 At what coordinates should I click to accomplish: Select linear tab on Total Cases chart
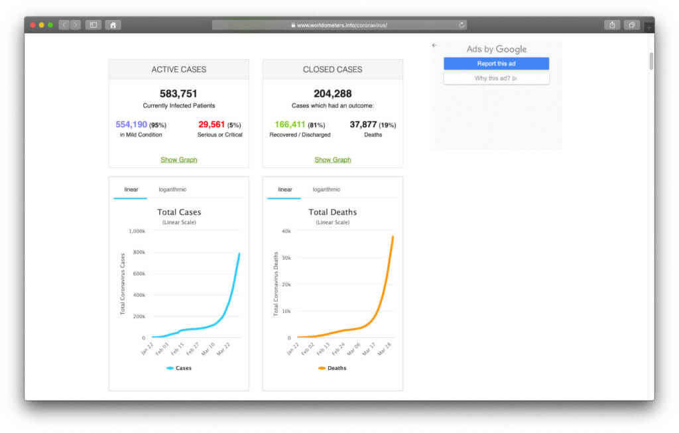coord(131,190)
